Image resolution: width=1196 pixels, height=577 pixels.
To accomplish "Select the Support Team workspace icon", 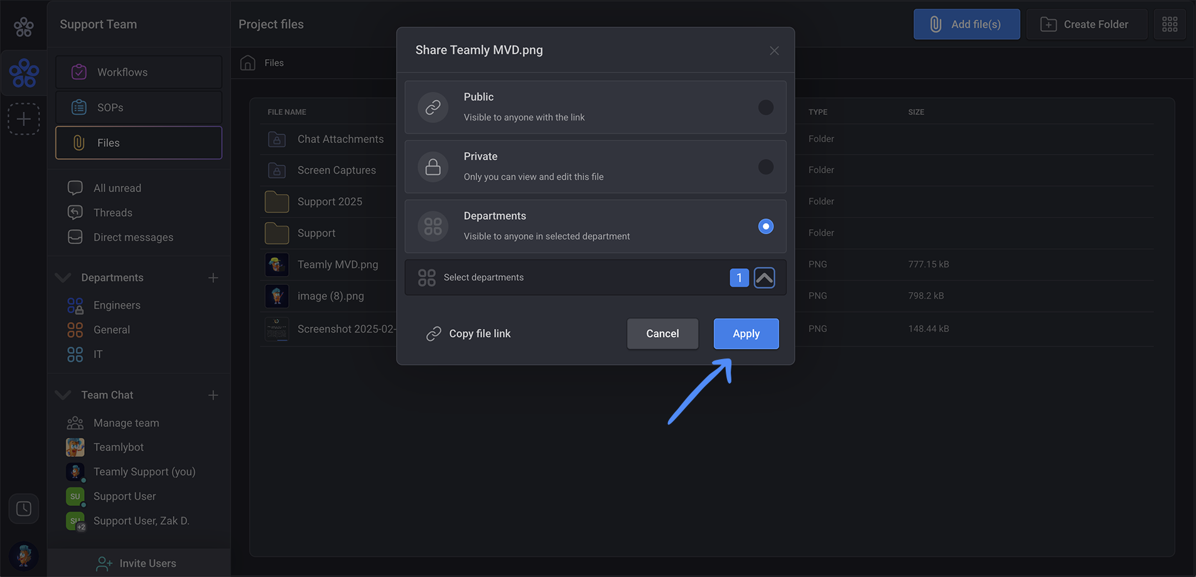I will [x=24, y=73].
